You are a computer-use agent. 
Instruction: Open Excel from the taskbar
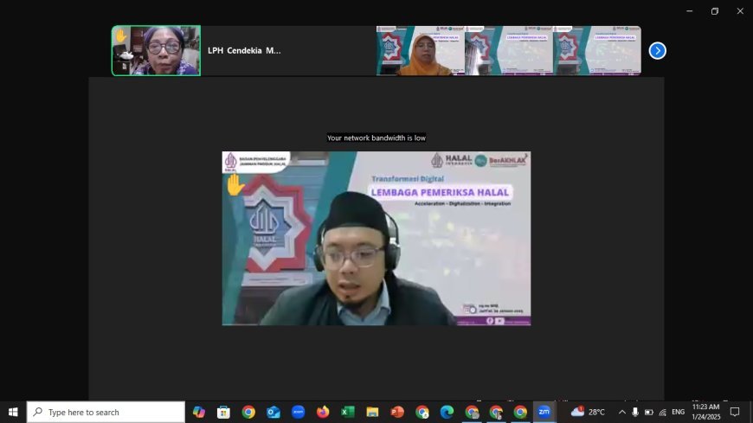[x=348, y=412]
